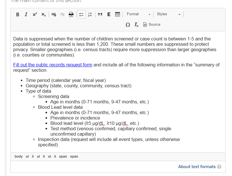Click the 'Blood lead level (≥5 µg/dL' item
Image resolution: width=232 pixels, height=176 pixels.
tap(95, 123)
